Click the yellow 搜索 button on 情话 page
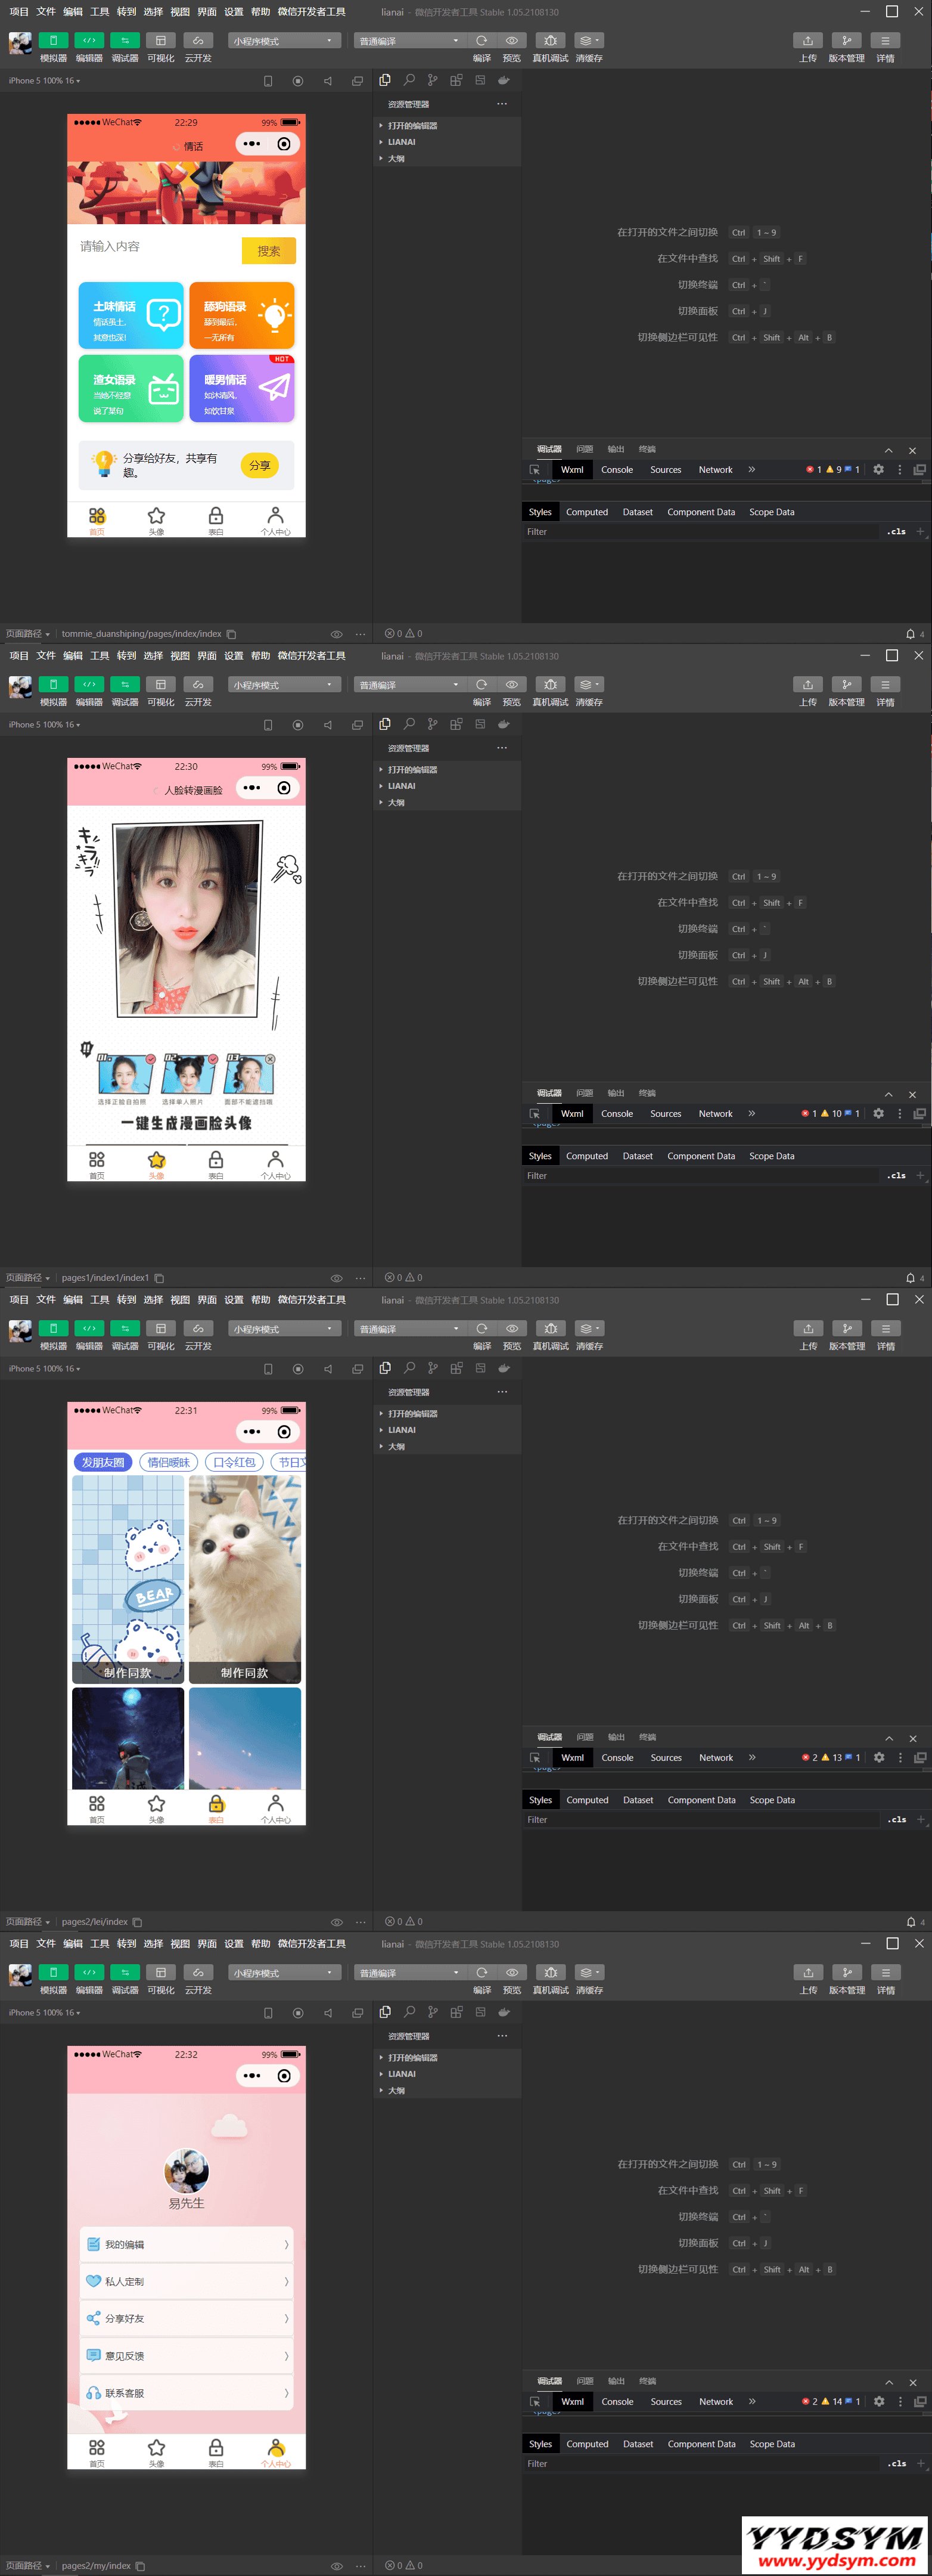 click(x=269, y=251)
